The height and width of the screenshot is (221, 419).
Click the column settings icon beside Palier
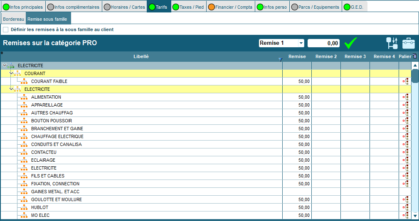pyautogui.click(x=414, y=56)
